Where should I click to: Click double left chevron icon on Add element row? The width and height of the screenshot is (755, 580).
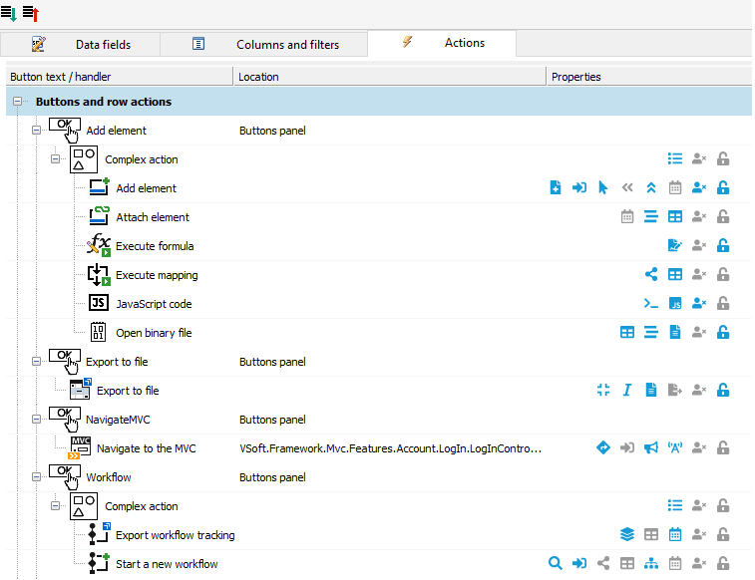pyautogui.click(x=627, y=187)
